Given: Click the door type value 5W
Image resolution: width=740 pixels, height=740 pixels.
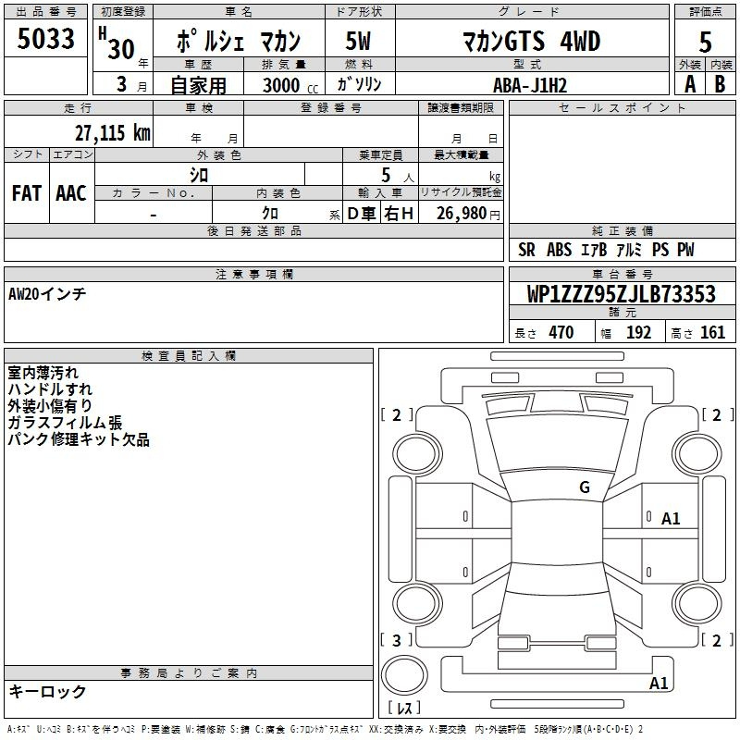Looking at the screenshot, I should (x=358, y=41).
